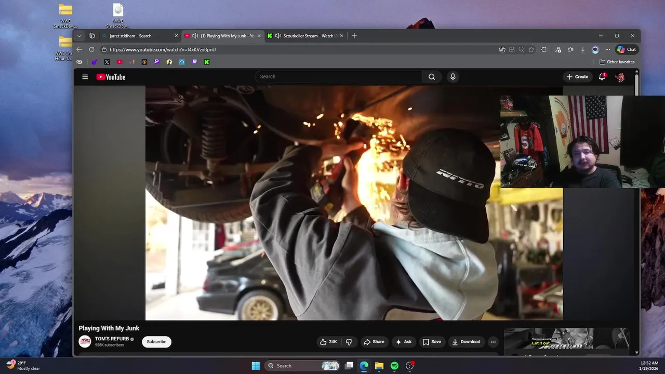The width and height of the screenshot is (665, 374).
Task: Go to the YouTube home logo
Action: (111, 77)
